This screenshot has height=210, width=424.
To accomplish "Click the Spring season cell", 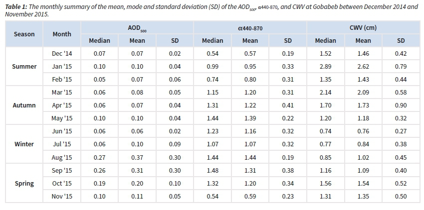I will (x=24, y=183).
